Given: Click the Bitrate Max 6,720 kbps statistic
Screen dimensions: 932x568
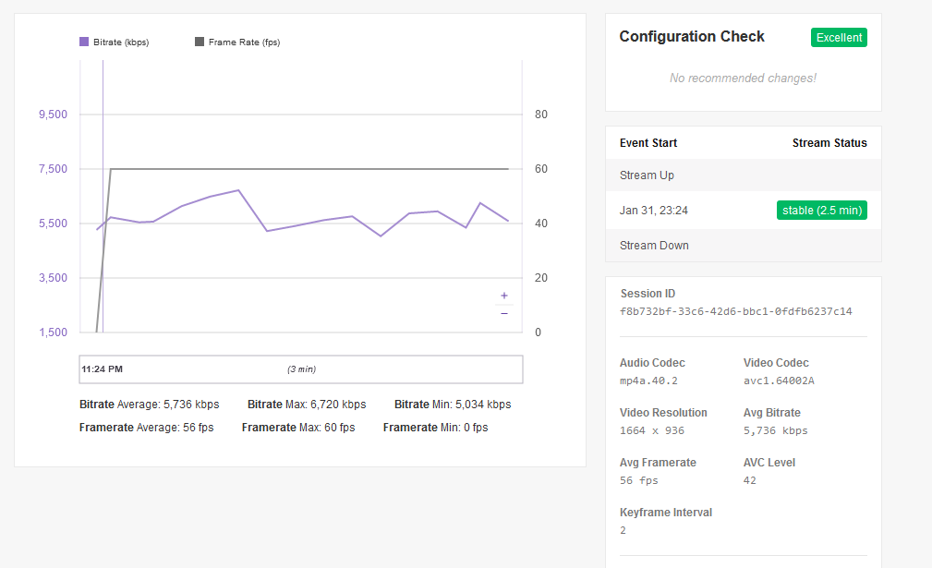Looking at the screenshot, I should [307, 405].
